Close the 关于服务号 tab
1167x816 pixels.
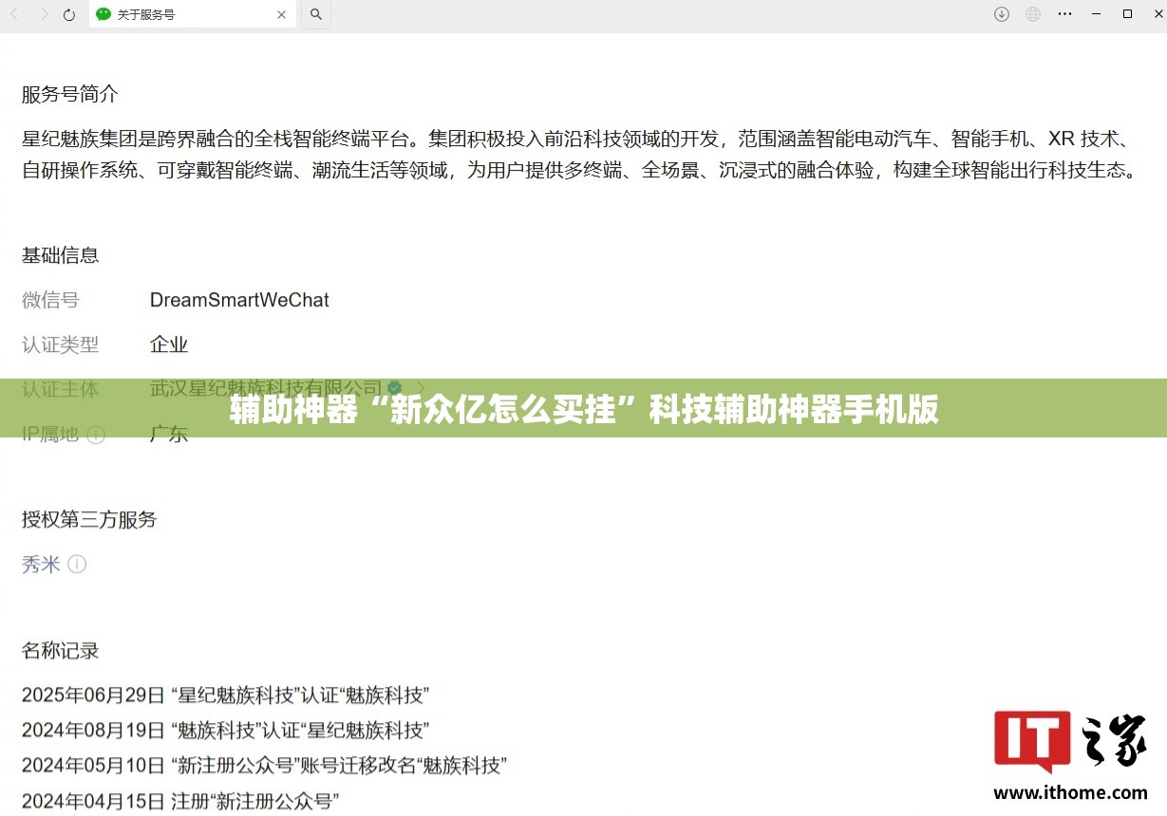click(281, 14)
